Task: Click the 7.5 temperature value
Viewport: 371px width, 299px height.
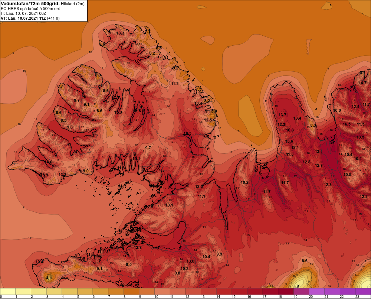Action: click(198, 89)
